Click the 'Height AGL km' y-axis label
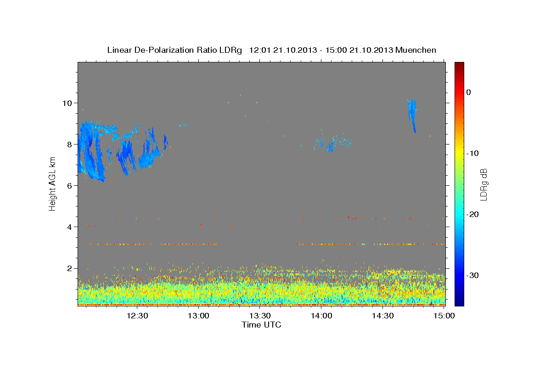Viewport: 551px width, 367px height. 52,183
